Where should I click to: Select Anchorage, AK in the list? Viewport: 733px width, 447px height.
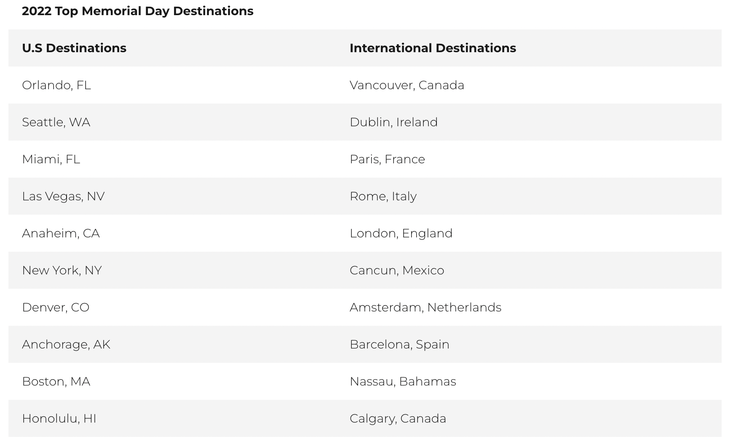point(66,344)
